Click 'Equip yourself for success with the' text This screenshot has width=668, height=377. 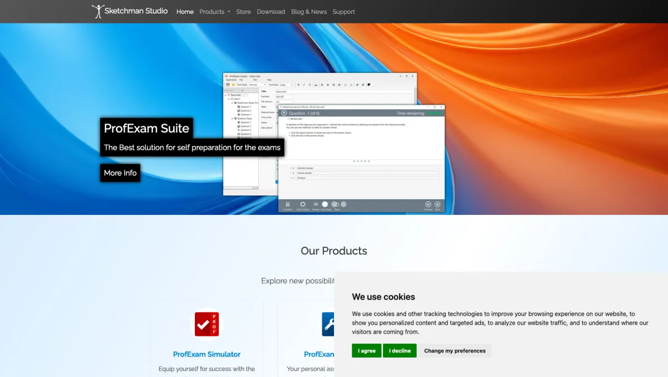207,369
